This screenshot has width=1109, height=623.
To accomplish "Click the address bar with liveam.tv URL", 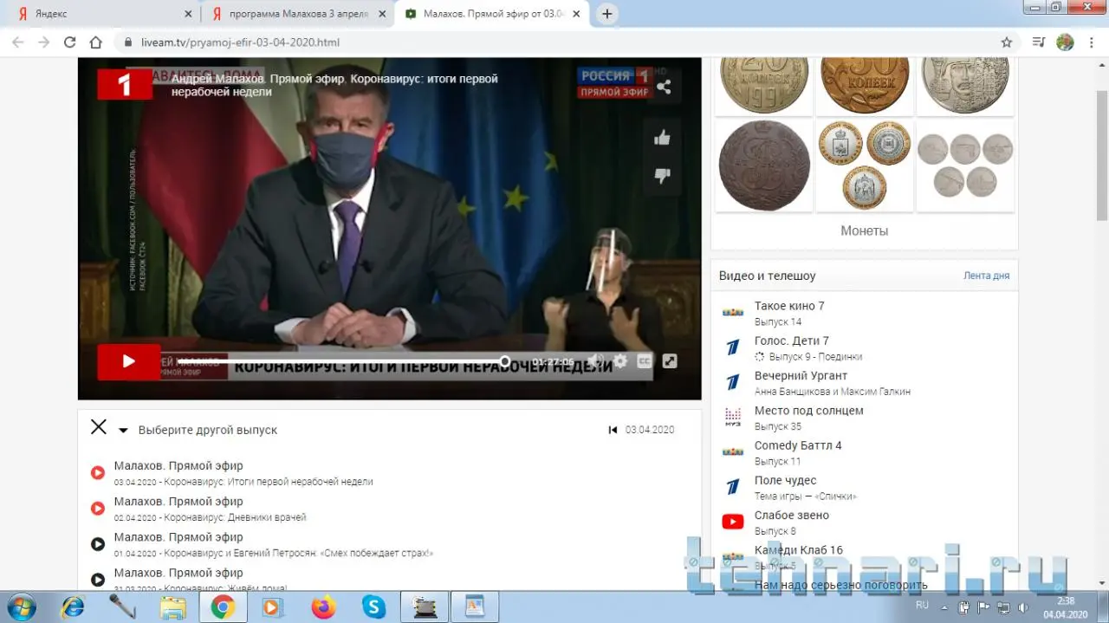I will [567, 42].
